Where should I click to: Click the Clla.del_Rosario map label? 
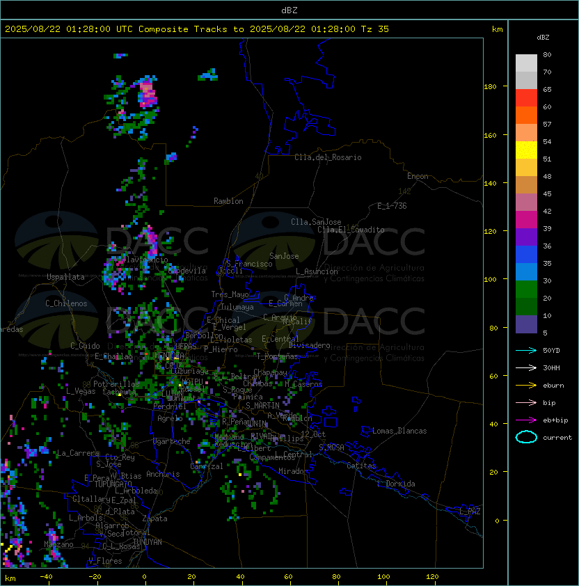click(328, 157)
